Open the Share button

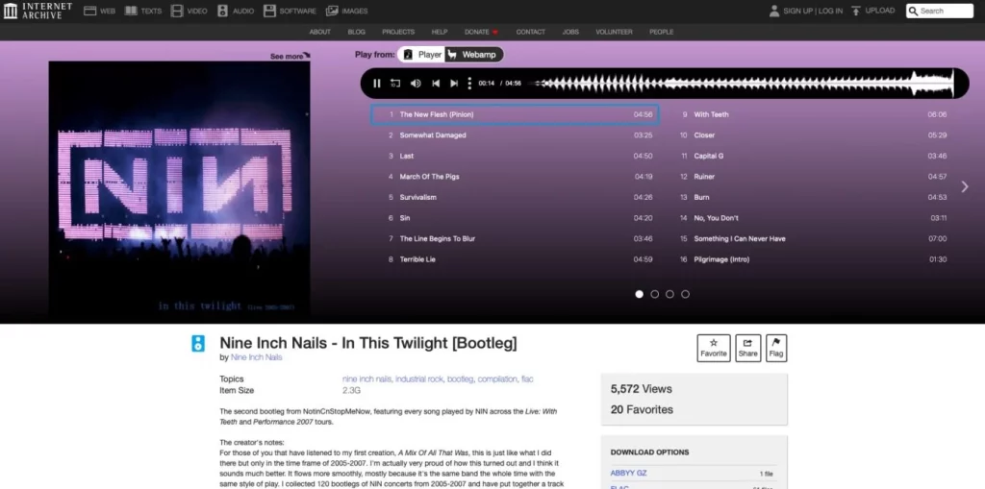tap(747, 348)
